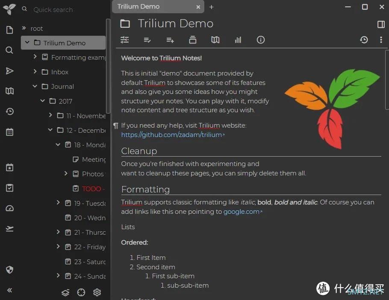The width and height of the screenshot is (389, 300).
Task: Click the root breadcrumb in the tree
Action: click(37, 29)
